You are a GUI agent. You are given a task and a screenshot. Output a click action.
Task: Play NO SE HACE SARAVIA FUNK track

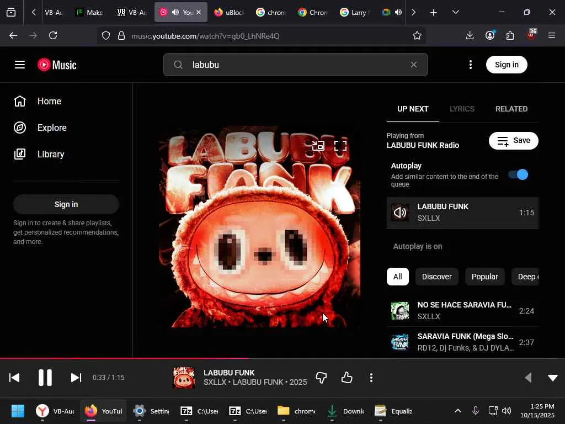[x=463, y=311]
